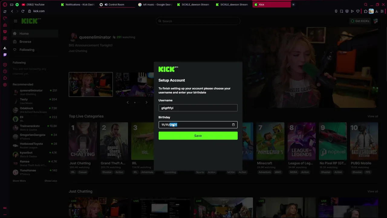387x218 pixels.
Task: Open Following in the Kick sidebar
Action: (x=35, y=50)
